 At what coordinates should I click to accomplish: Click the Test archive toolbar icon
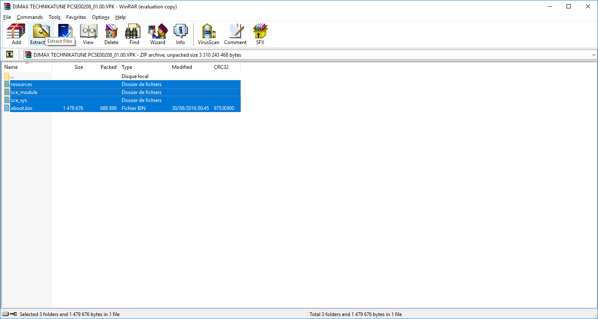[x=65, y=31]
